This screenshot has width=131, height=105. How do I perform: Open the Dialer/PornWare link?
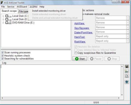(83, 33)
